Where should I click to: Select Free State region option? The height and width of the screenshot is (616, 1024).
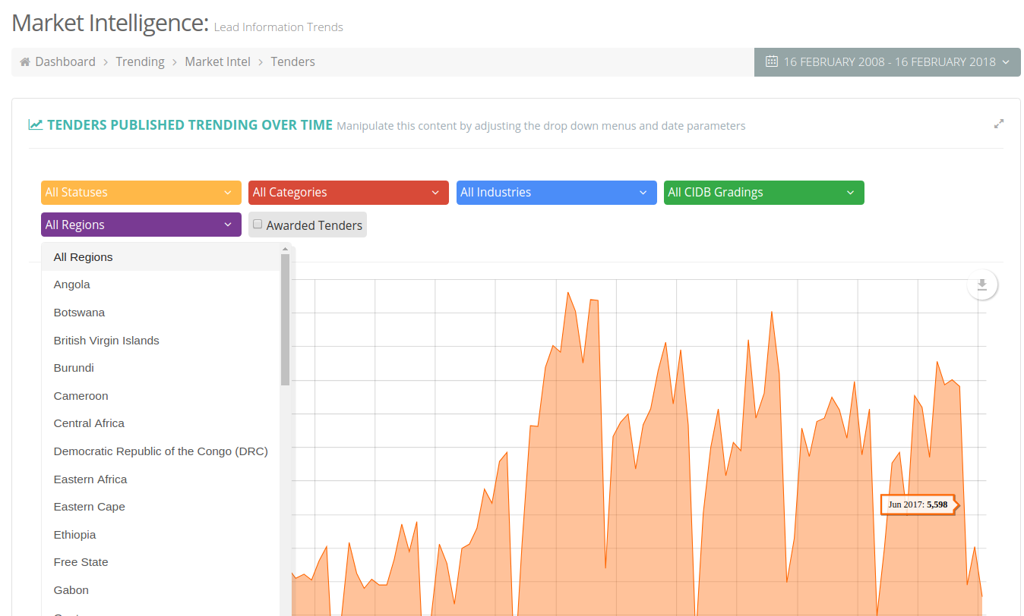pos(161,562)
